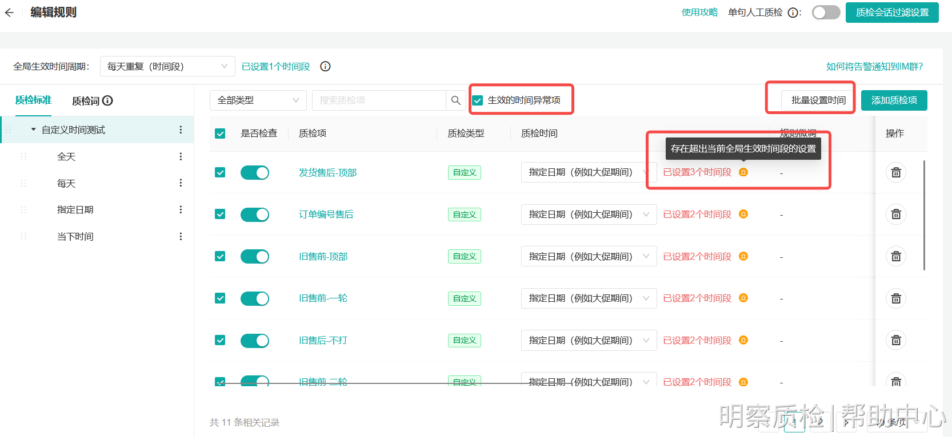Open the 全部类型 filter dropdown
This screenshot has height=437, width=952.
click(258, 100)
